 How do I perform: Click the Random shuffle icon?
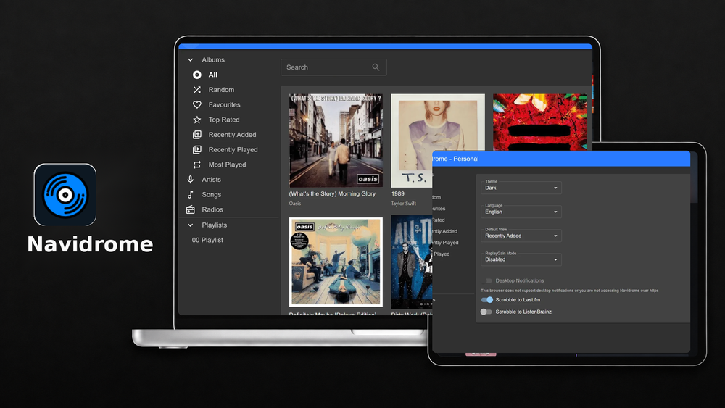click(197, 90)
